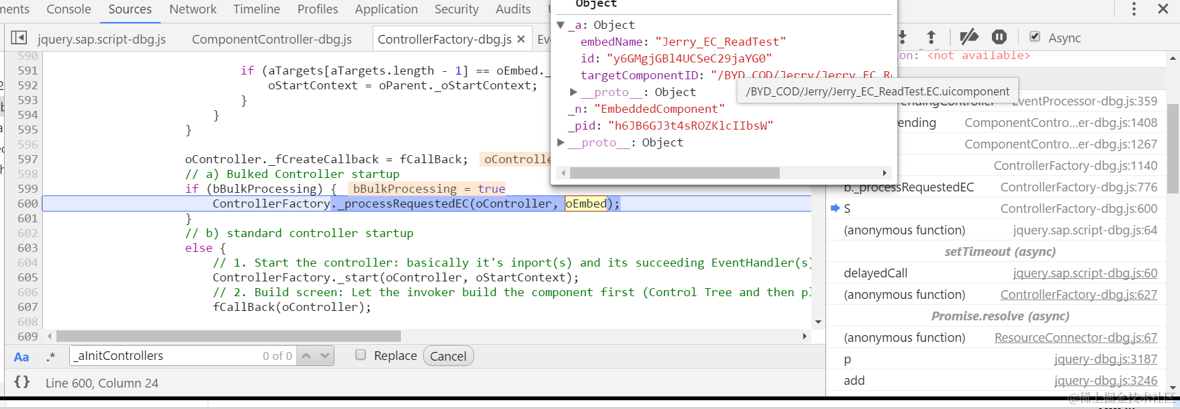Screen dimensions: 1180x409
Task: Click the step into (down arrow) debugger icon
Action: pos(902,37)
